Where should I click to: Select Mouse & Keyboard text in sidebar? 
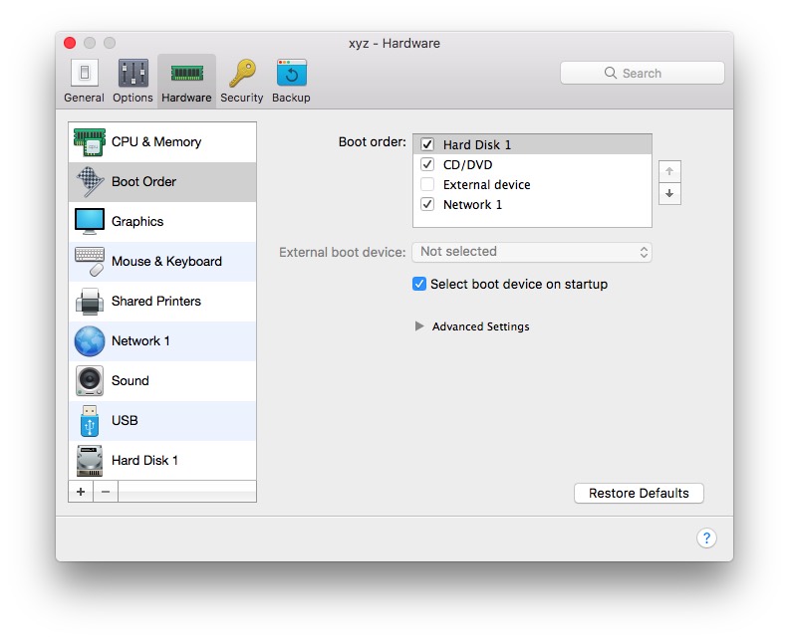coord(166,262)
